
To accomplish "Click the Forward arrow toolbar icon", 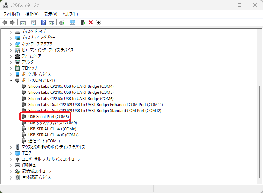I will click(12, 22).
